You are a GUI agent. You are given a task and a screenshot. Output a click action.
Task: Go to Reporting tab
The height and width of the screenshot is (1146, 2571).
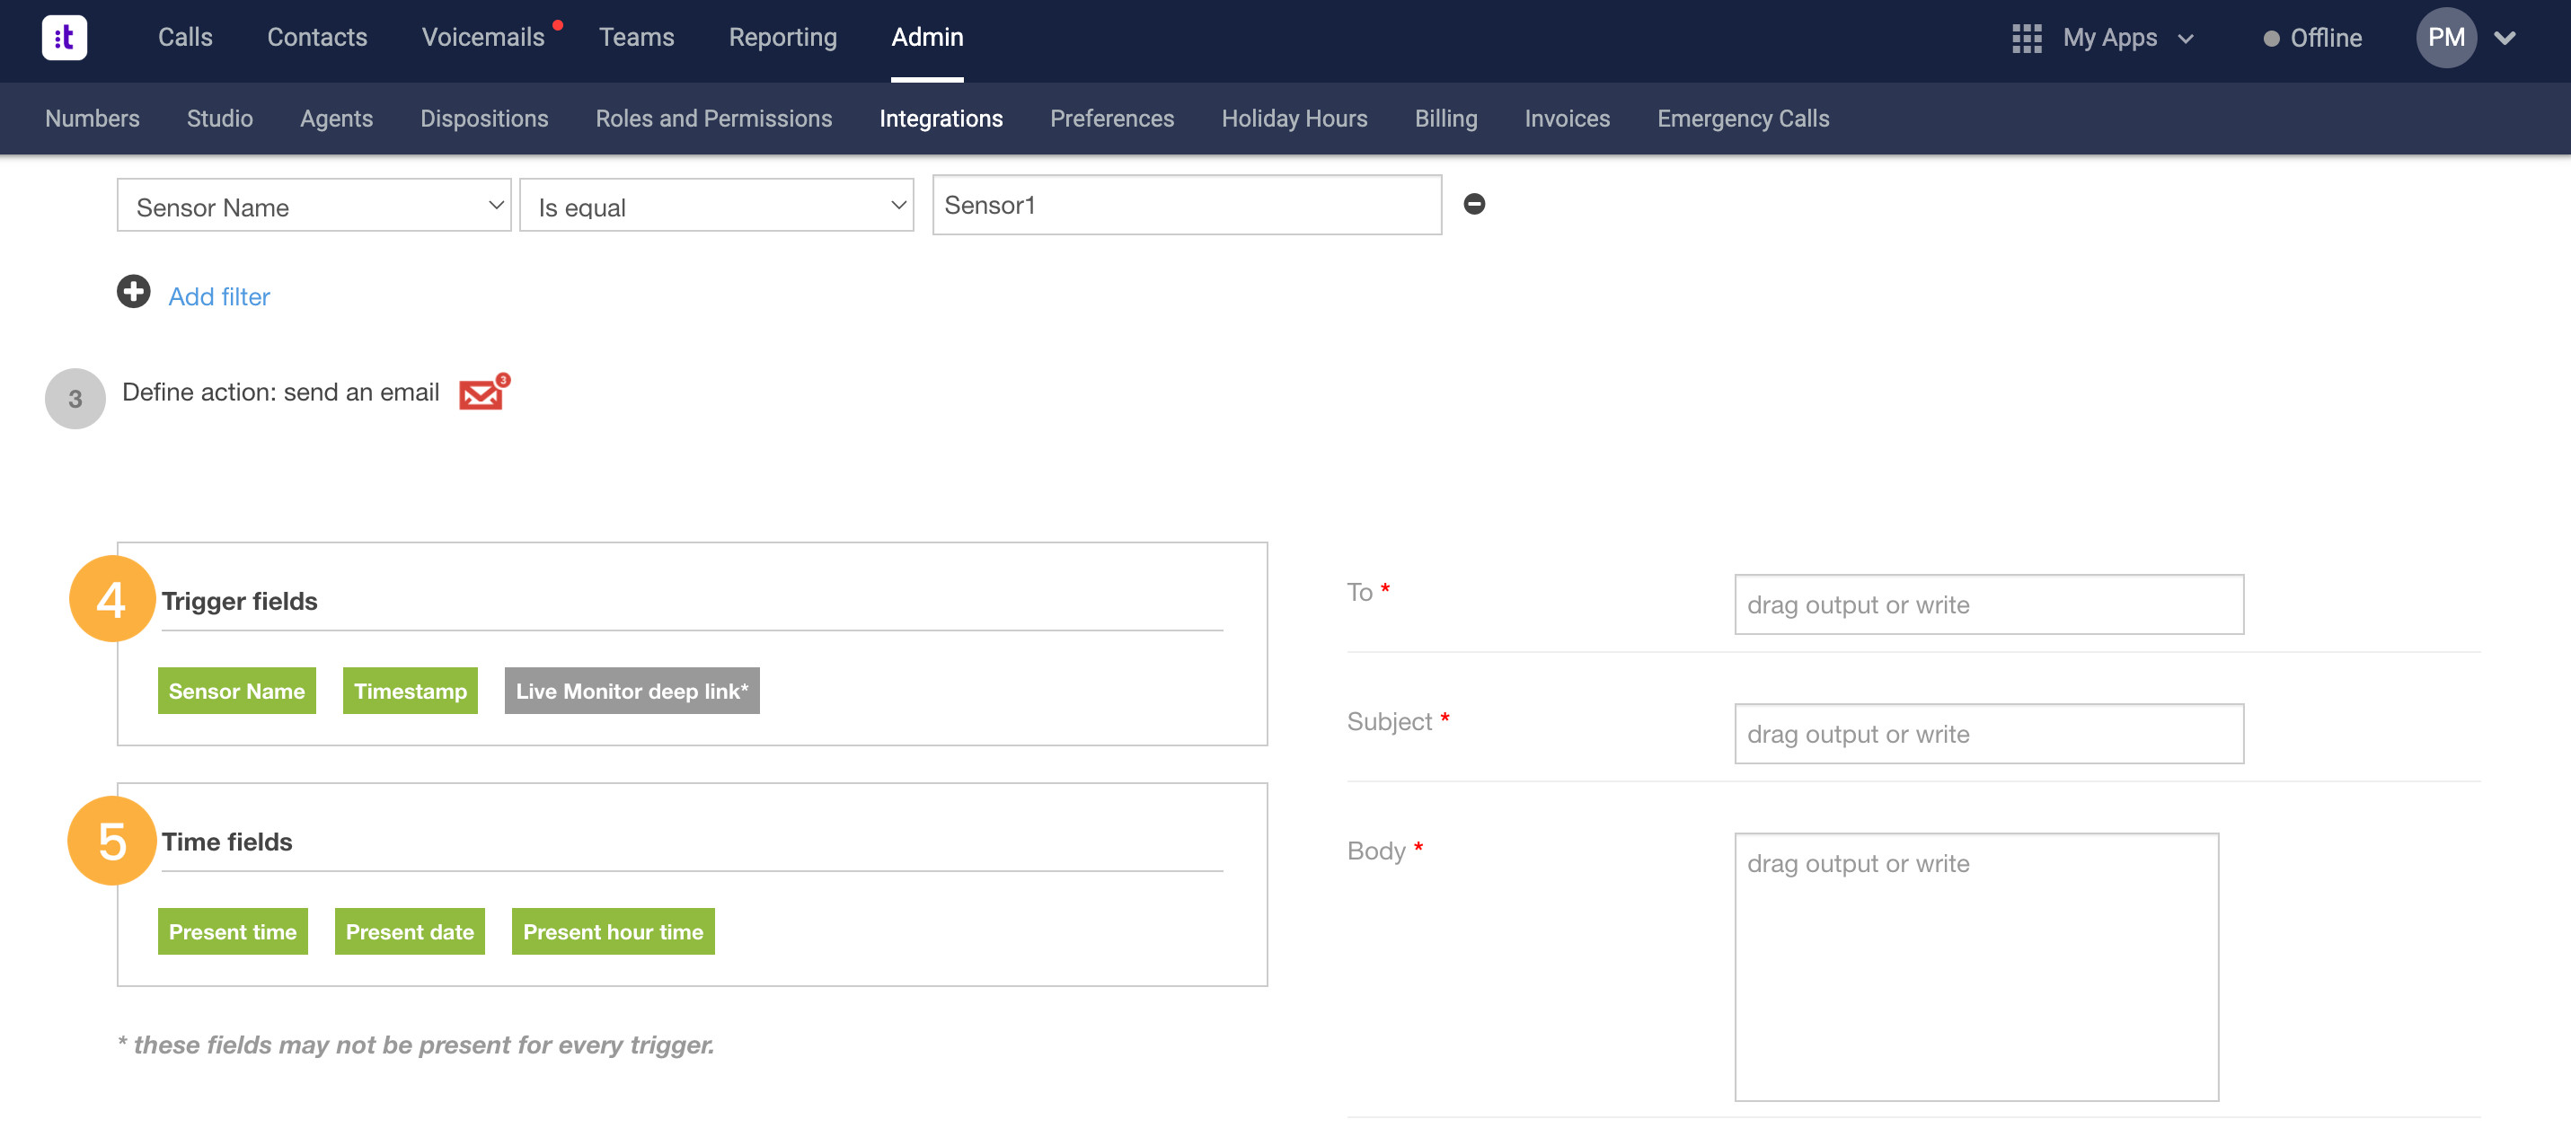782,37
